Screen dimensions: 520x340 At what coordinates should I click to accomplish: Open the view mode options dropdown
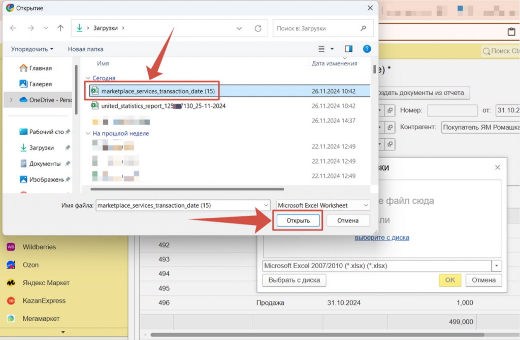[x=332, y=49]
